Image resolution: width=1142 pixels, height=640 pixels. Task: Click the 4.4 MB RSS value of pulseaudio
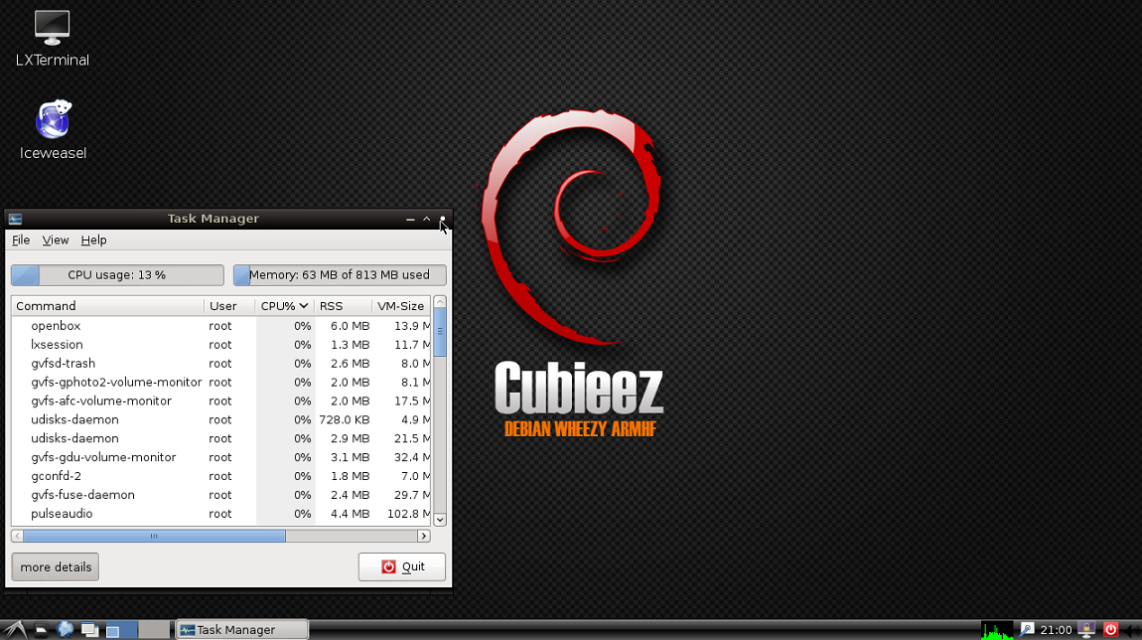pyautogui.click(x=350, y=514)
